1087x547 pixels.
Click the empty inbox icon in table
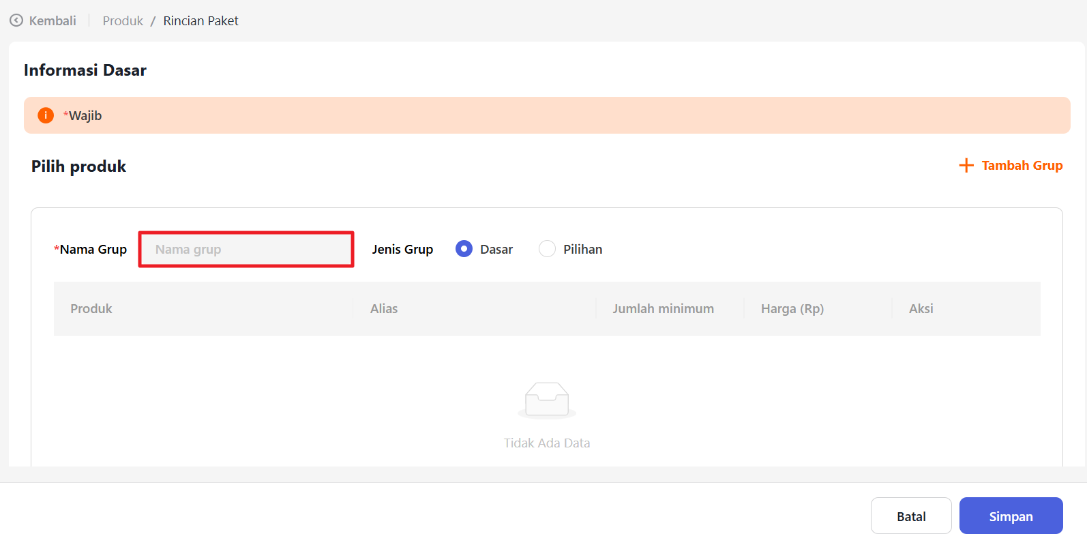[547, 400]
